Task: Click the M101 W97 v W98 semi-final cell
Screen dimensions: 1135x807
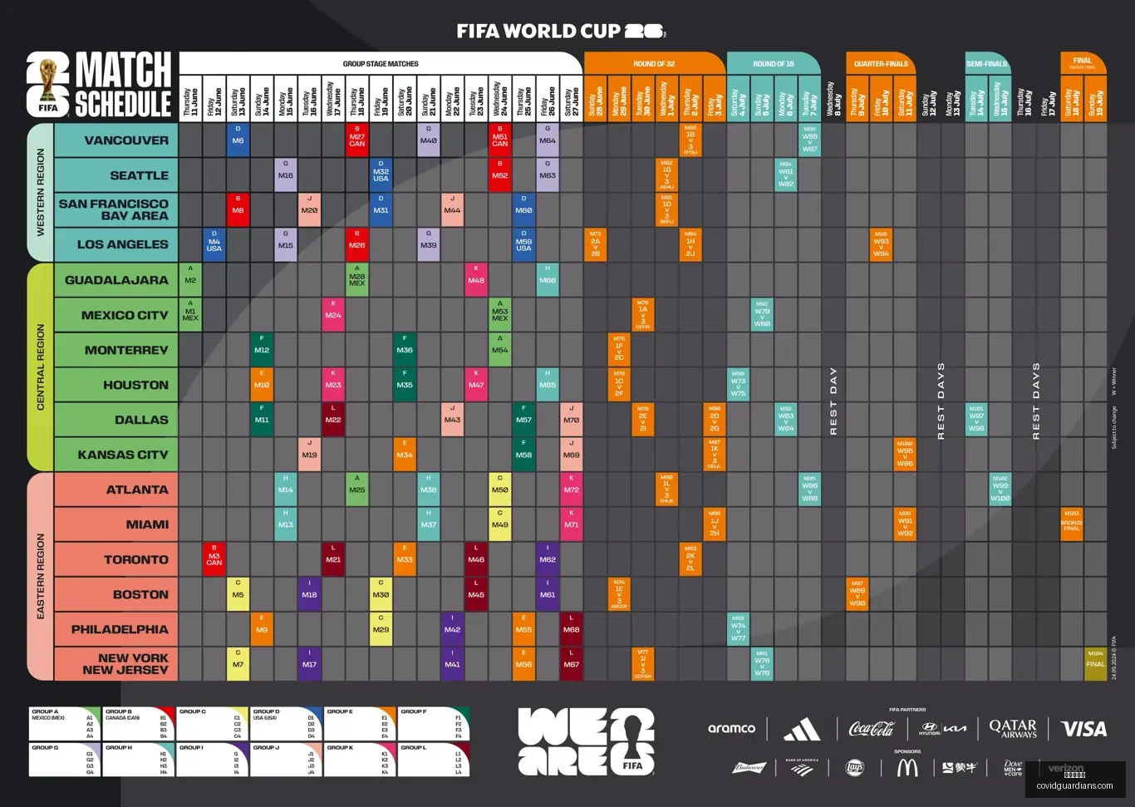Action: pos(976,420)
